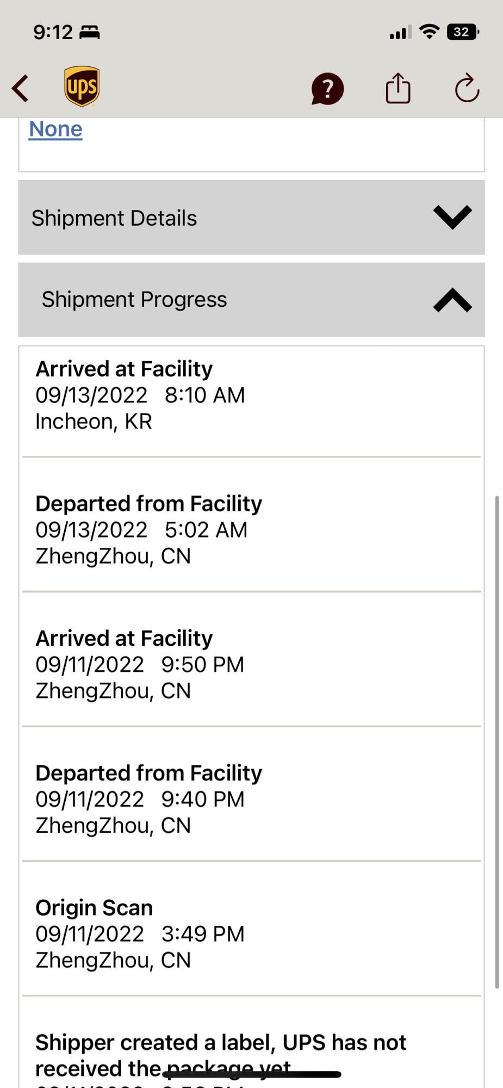Tap the refresh tracking icon
This screenshot has width=503, height=1088.
point(467,88)
